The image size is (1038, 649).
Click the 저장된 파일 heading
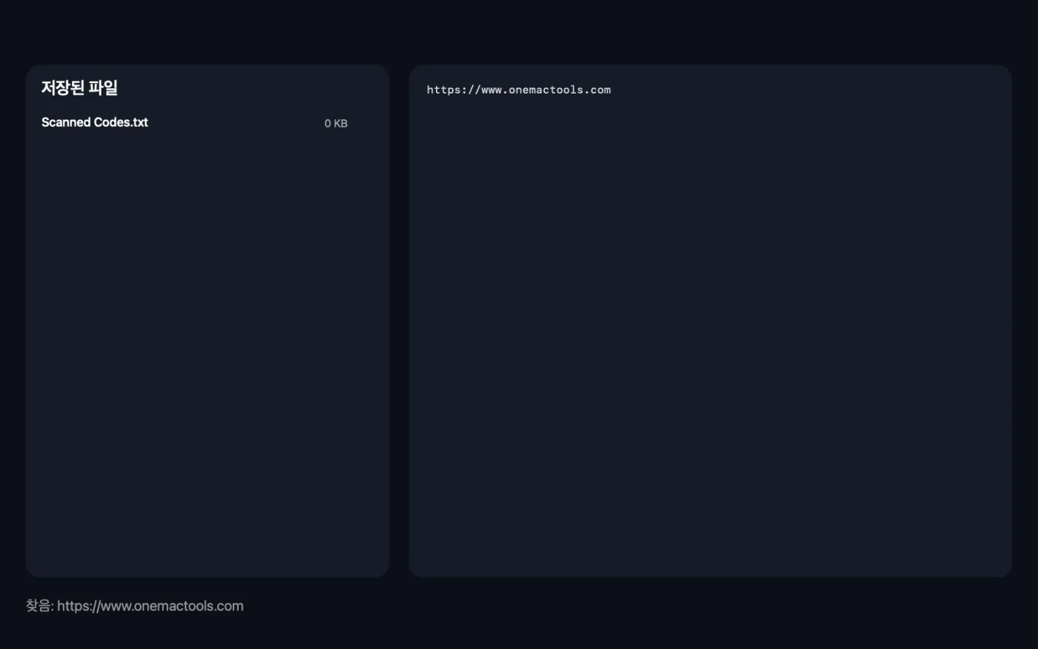click(x=79, y=88)
